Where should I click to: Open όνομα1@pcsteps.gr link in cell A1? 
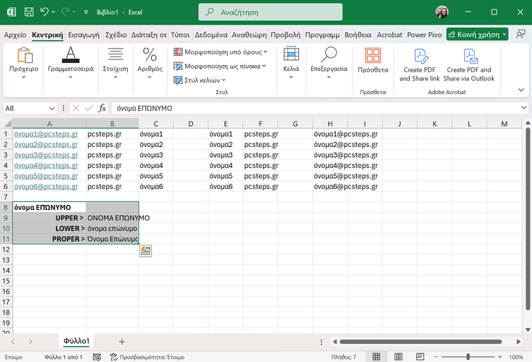point(46,134)
